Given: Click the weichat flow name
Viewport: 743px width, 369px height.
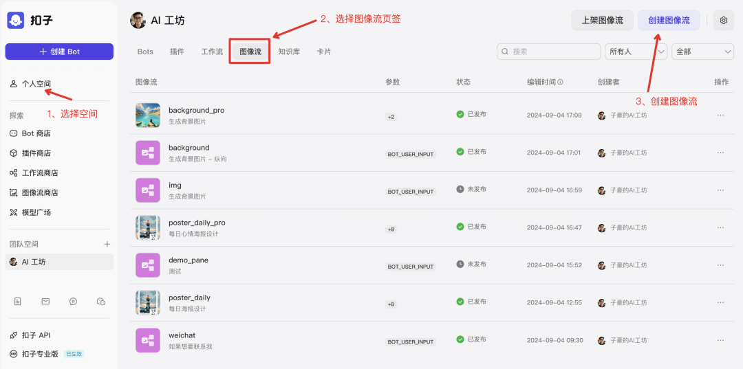Looking at the screenshot, I should (x=182, y=335).
